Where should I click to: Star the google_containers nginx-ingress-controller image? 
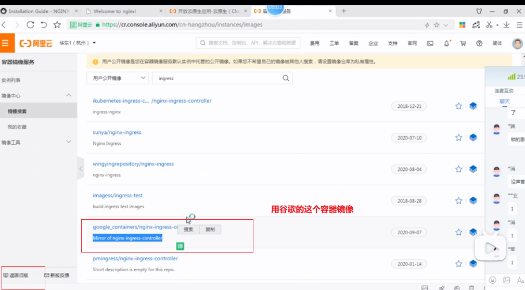458,232
